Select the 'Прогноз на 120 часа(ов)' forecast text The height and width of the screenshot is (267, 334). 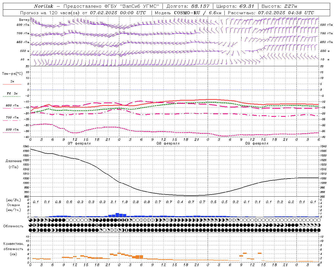point(50,13)
